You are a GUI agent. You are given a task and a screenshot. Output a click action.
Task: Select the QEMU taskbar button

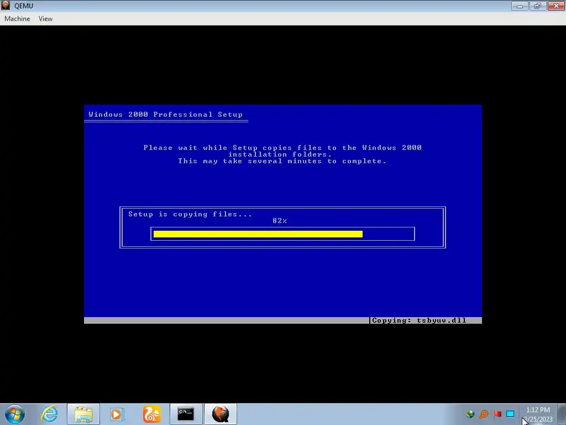tap(221, 414)
